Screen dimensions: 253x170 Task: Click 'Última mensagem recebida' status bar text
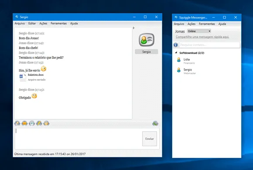coord(50,154)
